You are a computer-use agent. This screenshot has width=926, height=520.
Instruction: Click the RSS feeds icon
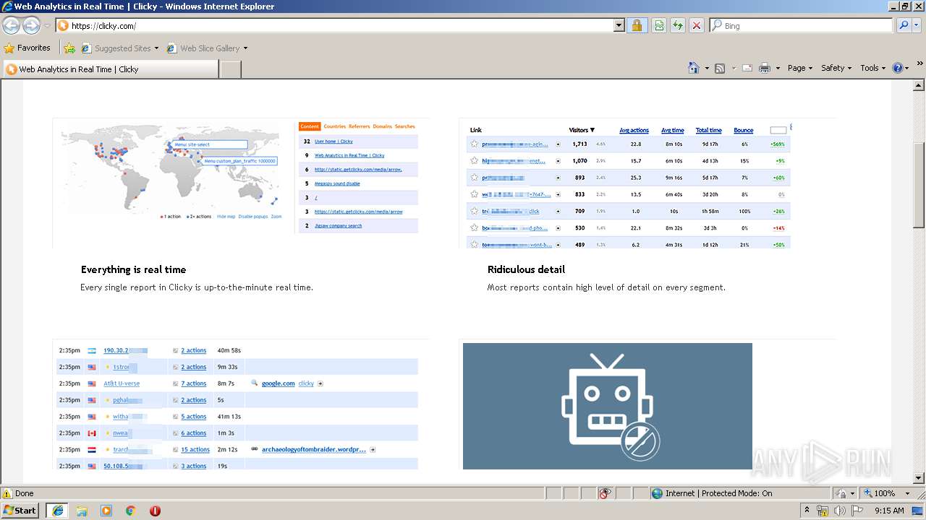720,68
